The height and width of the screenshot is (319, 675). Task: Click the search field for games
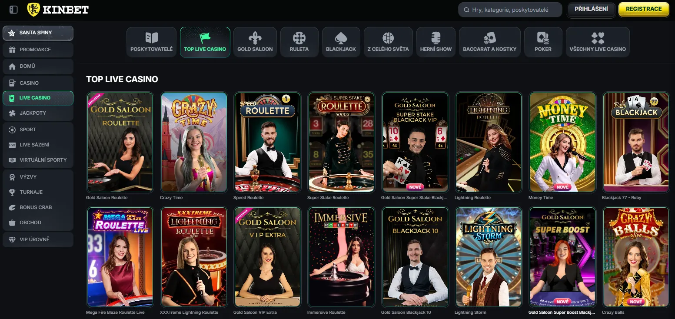(509, 9)
